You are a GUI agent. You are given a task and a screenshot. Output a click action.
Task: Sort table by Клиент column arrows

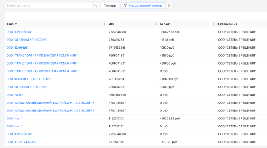click(x=104, y=24)
